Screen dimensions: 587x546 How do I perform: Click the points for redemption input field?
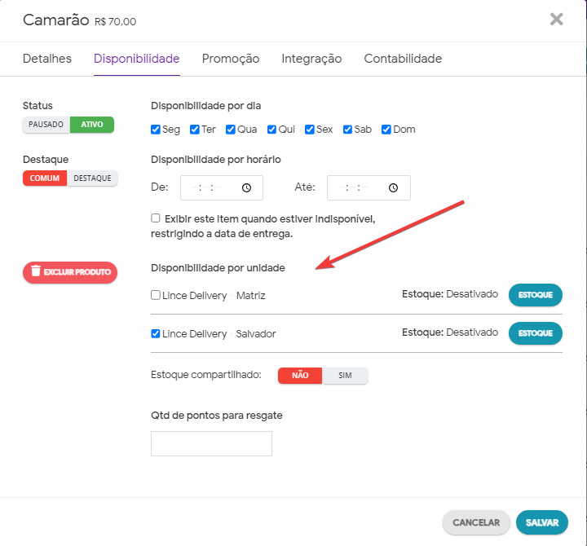pyautogui.click(x=211, y=443)
